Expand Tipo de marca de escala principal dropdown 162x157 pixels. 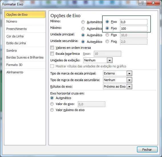point(129,73)
